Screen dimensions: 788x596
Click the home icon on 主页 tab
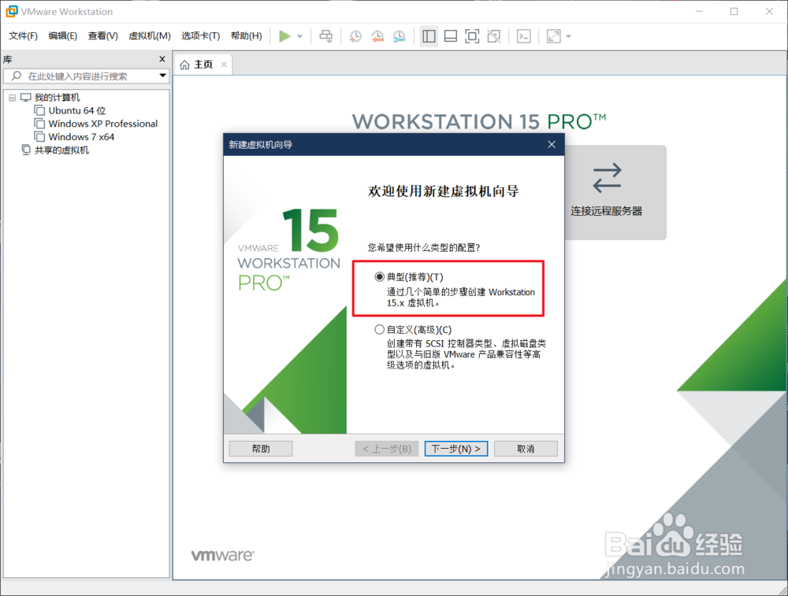pyautogui.click(x=185, y=65)
